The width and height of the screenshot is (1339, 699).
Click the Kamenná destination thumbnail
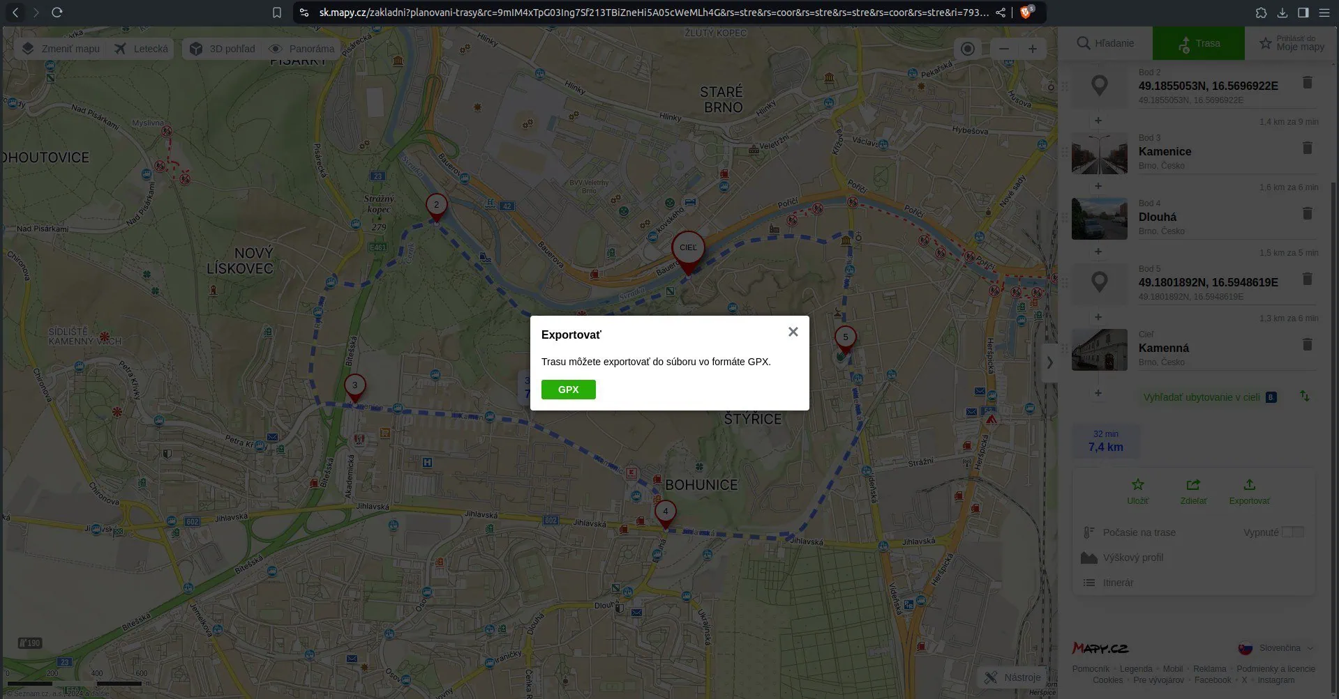[1099, 350]
